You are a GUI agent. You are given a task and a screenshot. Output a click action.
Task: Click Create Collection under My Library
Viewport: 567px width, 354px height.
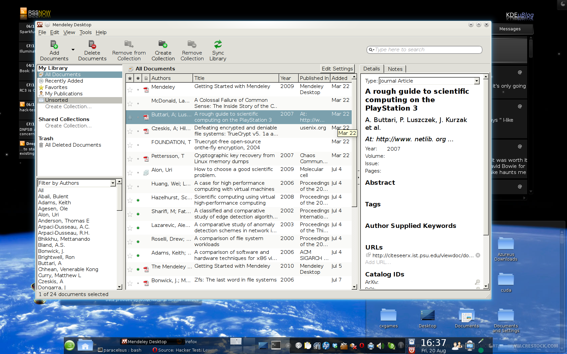tap(68, 107)
